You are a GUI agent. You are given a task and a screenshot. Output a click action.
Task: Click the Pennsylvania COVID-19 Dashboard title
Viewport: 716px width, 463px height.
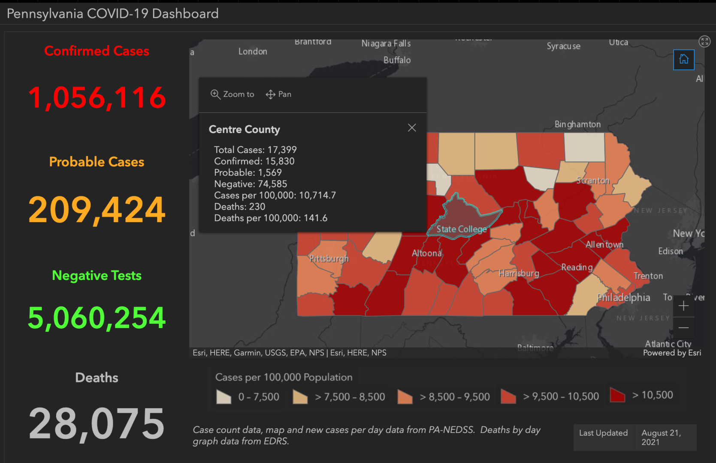(113, 14)
